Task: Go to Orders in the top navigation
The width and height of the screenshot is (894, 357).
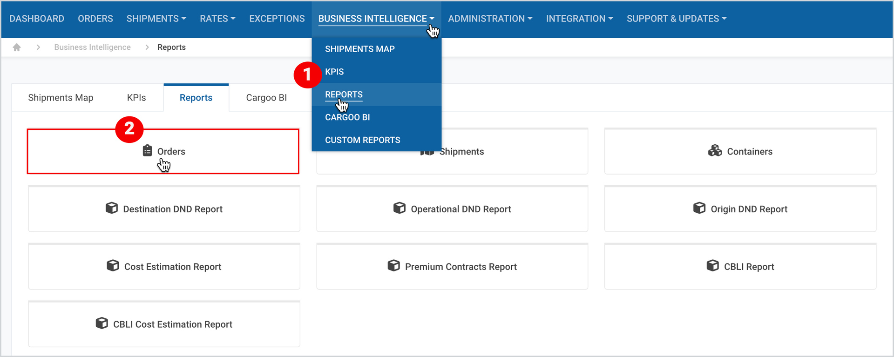Action: [95, 19]
